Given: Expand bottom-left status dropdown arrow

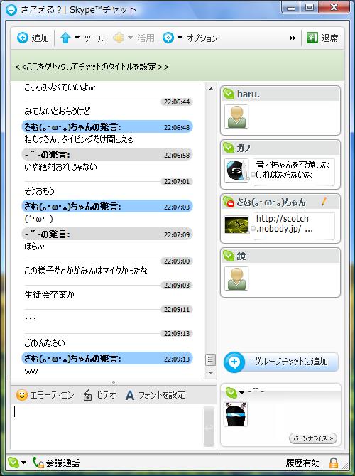Looking at the screenshot, I should coord(23,463).
